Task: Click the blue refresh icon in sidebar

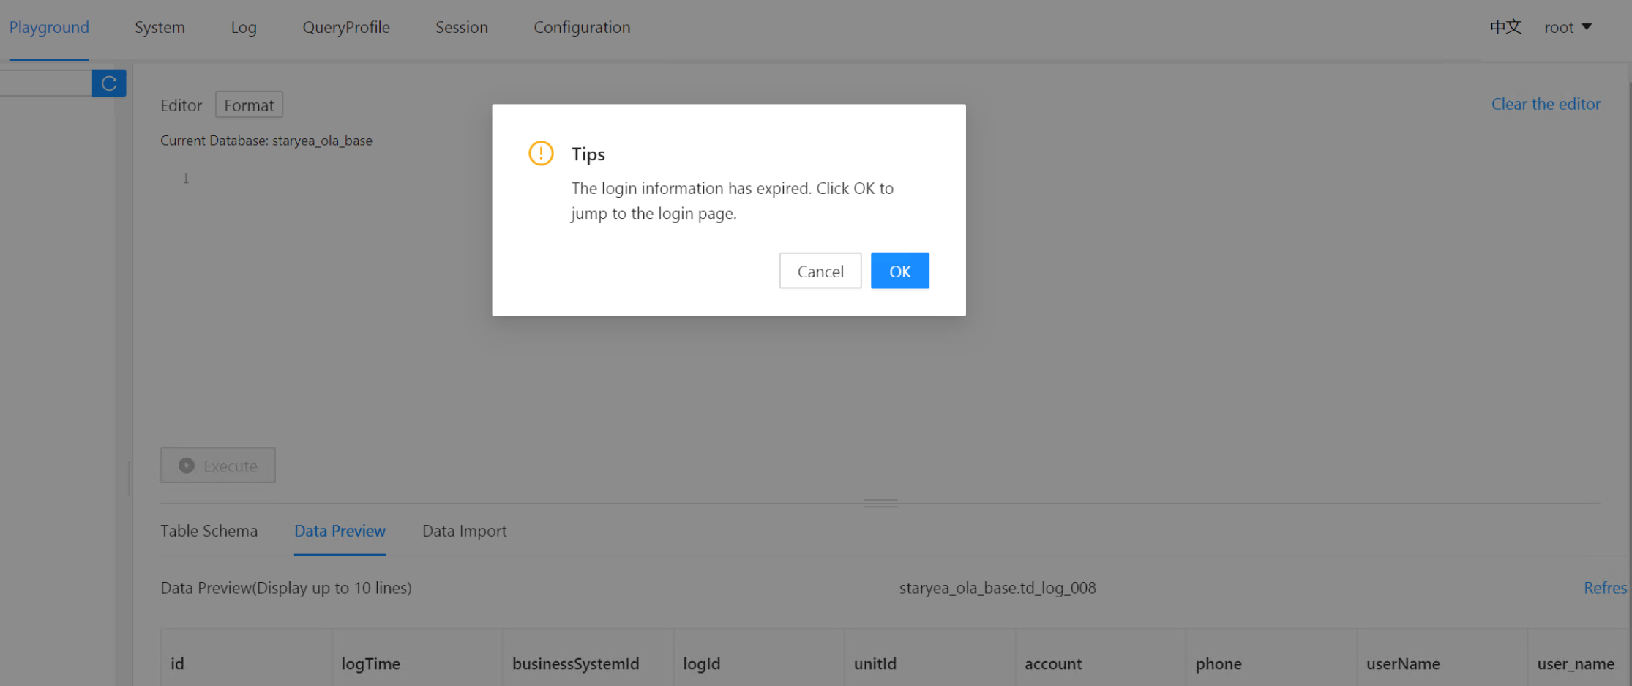Action: 109,83
